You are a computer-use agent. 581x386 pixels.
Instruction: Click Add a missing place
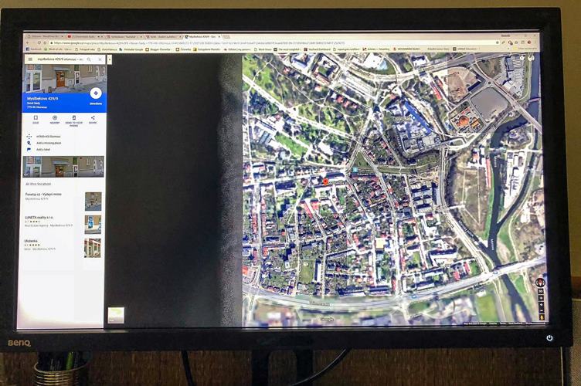49,143
